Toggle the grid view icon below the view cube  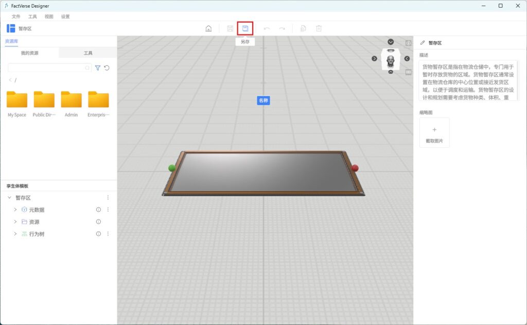409,72
